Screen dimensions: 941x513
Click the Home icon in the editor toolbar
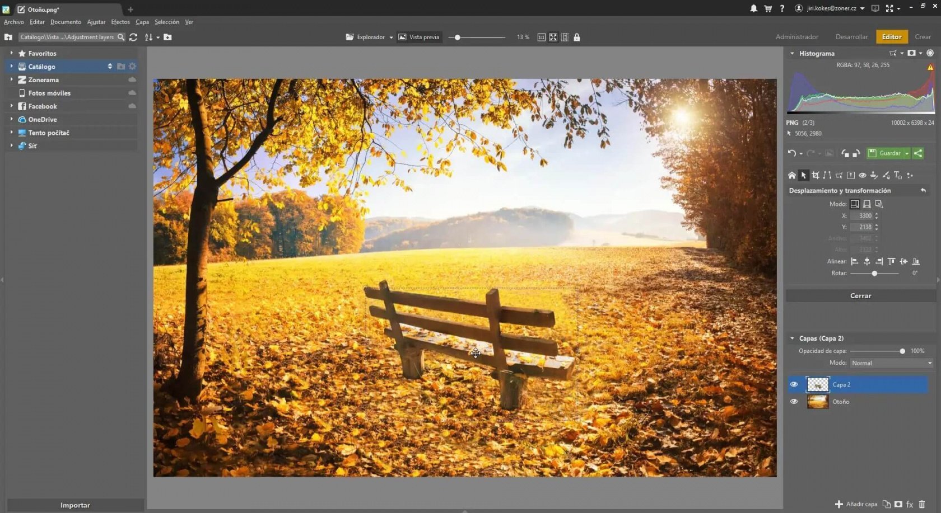point(792,175)
